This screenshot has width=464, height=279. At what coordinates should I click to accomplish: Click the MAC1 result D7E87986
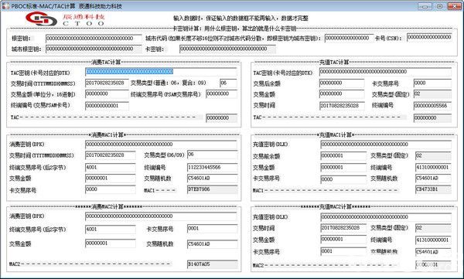click(212, 189)
